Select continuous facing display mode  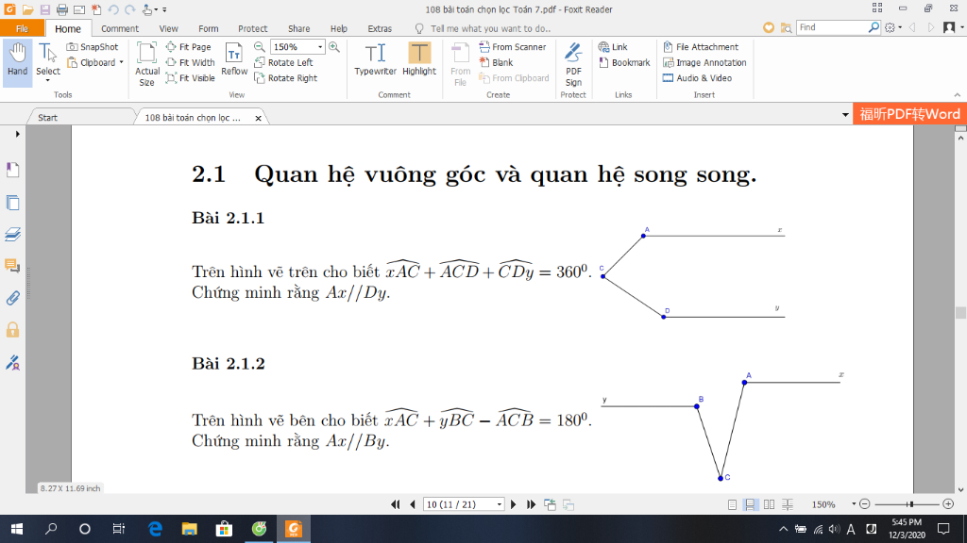coord(788,505)
